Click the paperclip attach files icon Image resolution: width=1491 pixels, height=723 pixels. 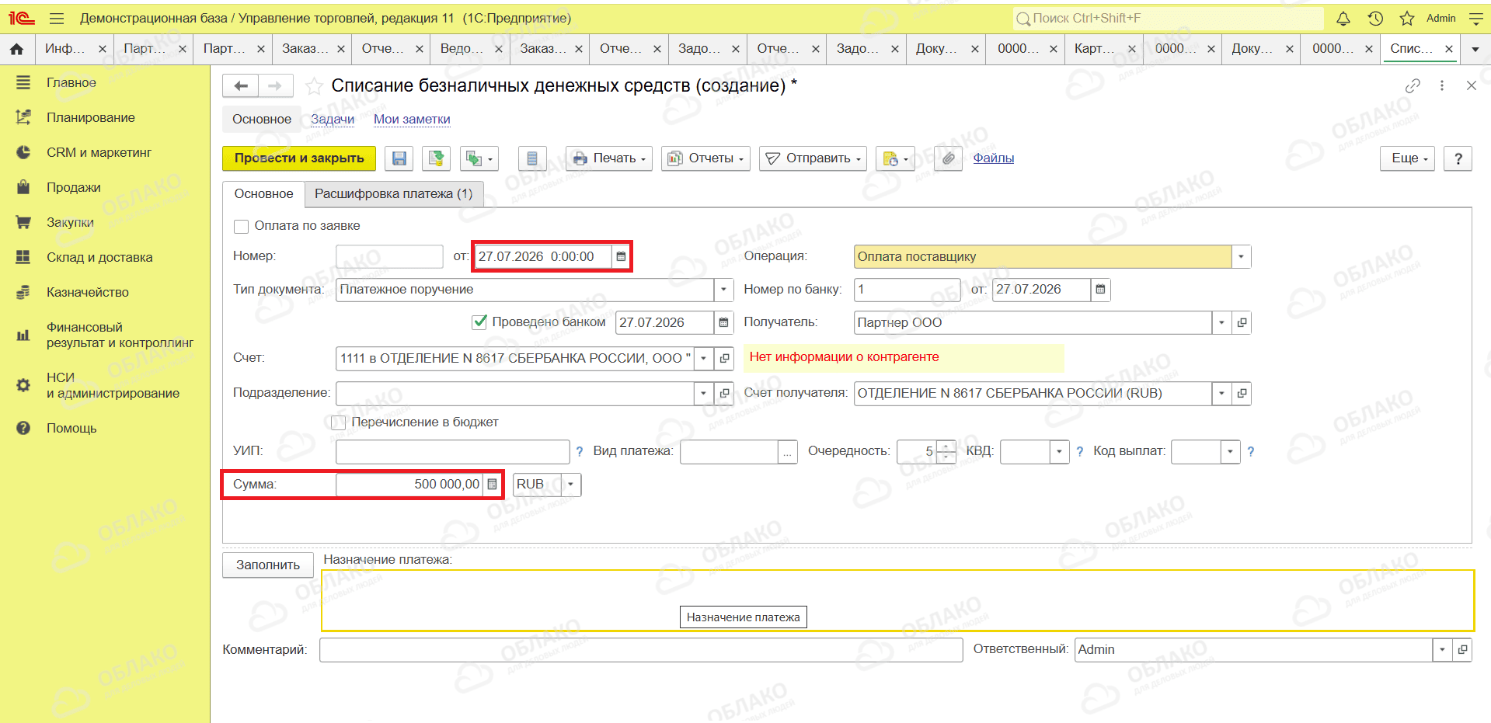(949, 158)
